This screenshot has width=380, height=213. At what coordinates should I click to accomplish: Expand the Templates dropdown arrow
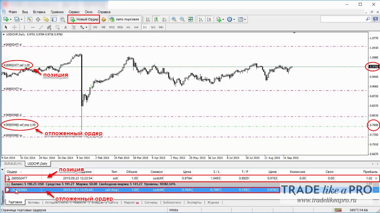(245, 20)
